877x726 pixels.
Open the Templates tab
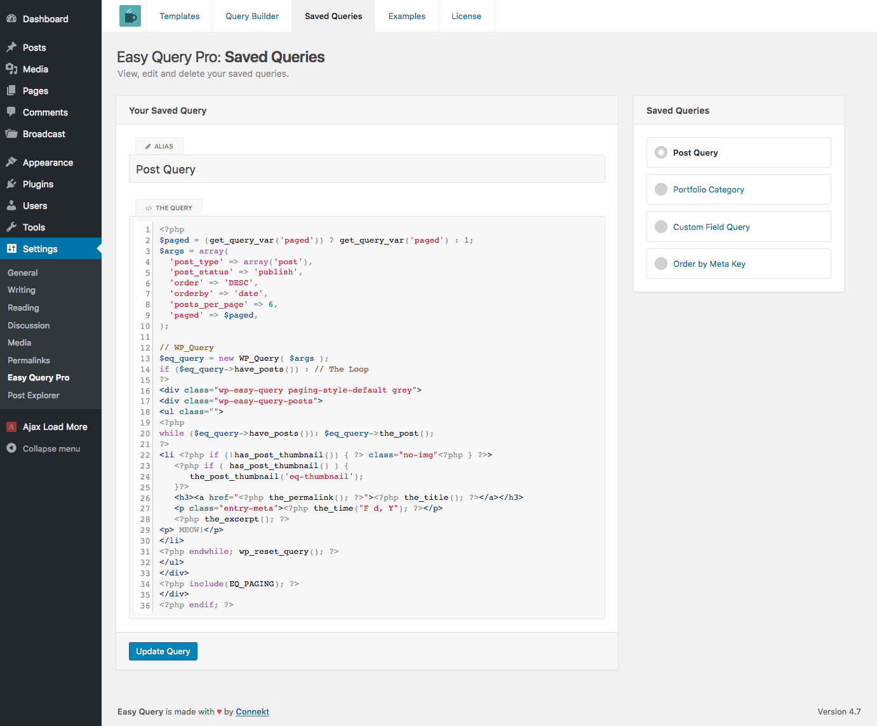point(180,16)
